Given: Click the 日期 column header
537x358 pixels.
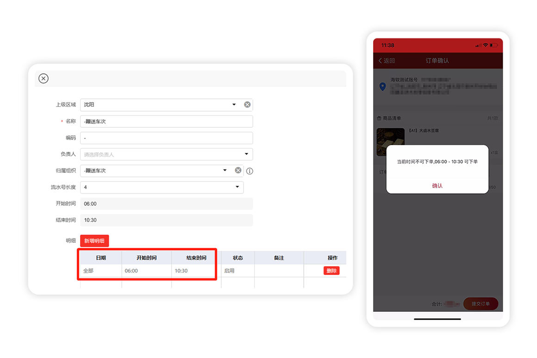Looking at the screenshot, I should [x=100, y=258].
